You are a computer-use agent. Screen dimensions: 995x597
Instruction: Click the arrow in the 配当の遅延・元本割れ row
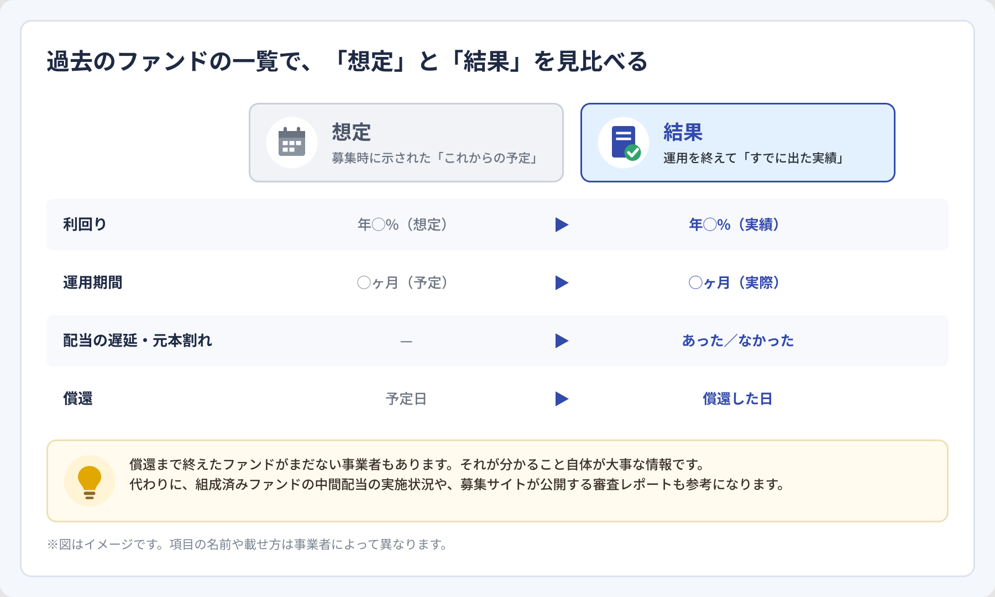pyautogui.click(x=562, y=341)
